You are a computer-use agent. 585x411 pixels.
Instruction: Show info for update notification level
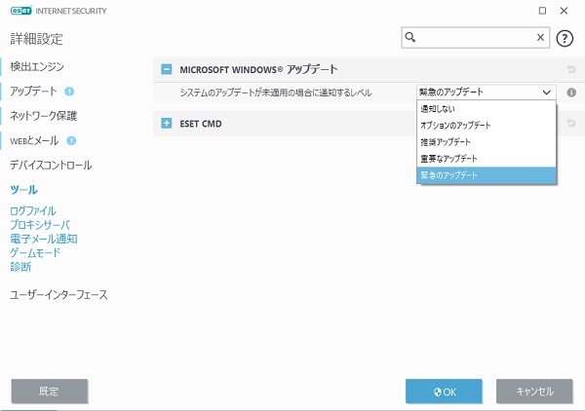[571, 93]
